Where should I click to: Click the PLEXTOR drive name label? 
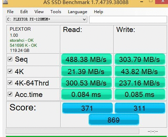pyautogui.click(x=20, y=29)
